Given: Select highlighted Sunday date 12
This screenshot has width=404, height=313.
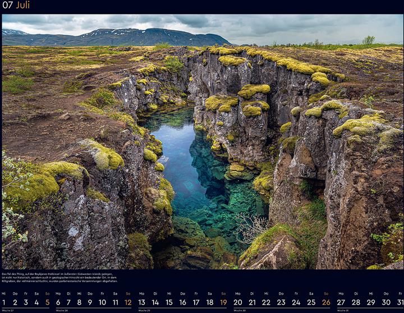Looking at the screenshot, I should click(128, 302).
